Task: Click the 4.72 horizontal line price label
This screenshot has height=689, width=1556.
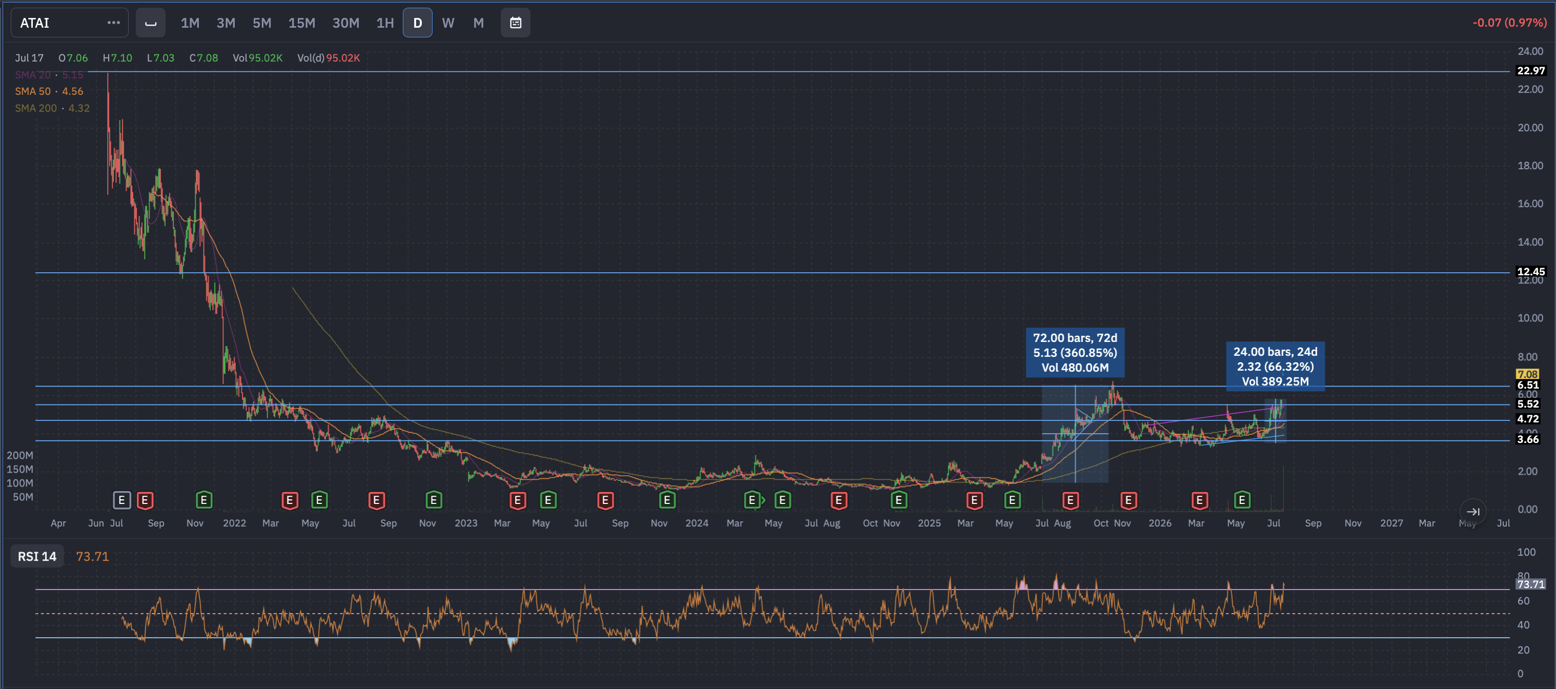Action: (x=1528, y=419)
